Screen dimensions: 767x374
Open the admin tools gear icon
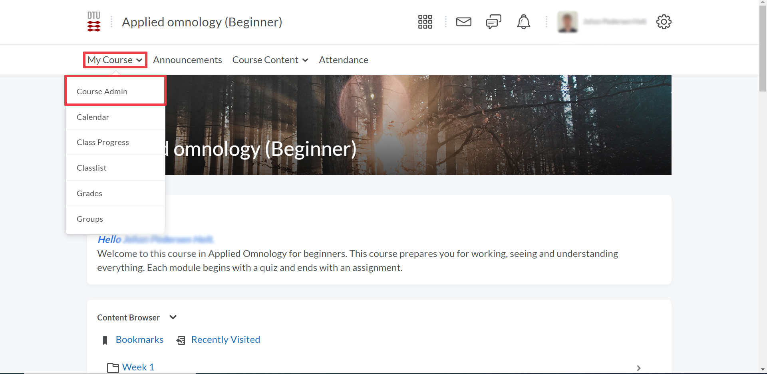coord(664,22)
